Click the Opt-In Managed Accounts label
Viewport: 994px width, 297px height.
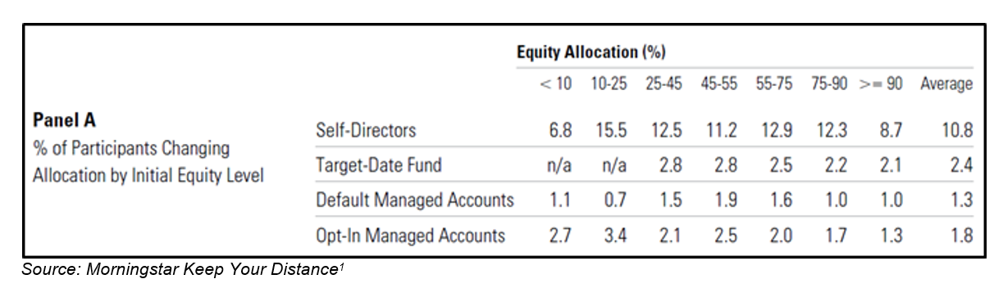[x=410, y=236]
